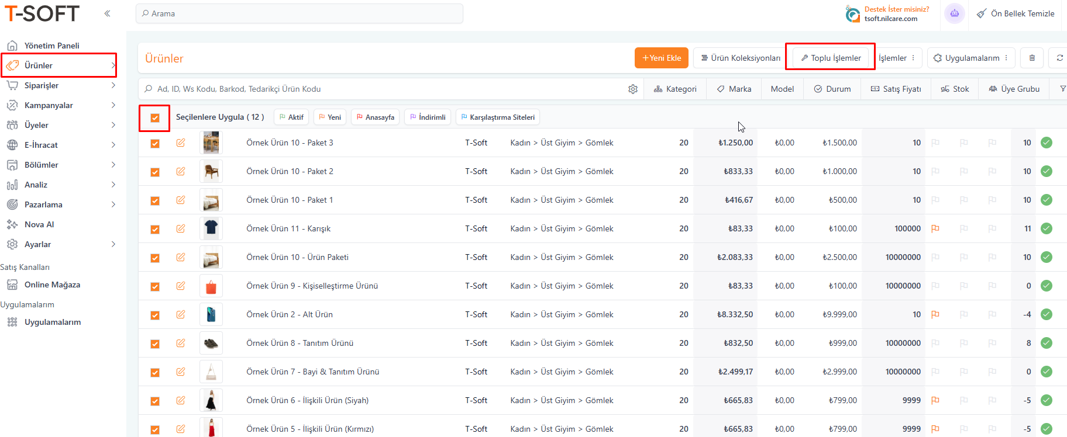Click the Yönetim Paneli home icon

(x=12, y=46)
